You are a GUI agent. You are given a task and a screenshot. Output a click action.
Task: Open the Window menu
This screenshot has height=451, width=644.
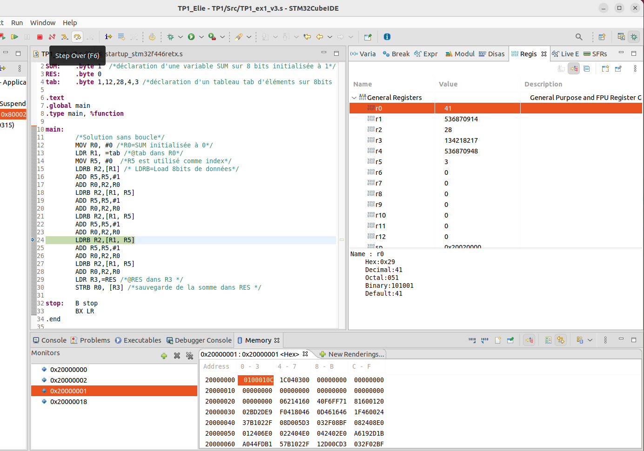43,23
